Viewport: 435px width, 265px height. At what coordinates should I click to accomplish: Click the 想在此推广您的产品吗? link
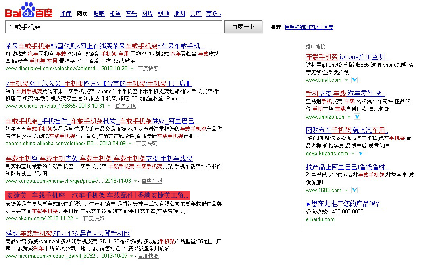pos(344,204)
